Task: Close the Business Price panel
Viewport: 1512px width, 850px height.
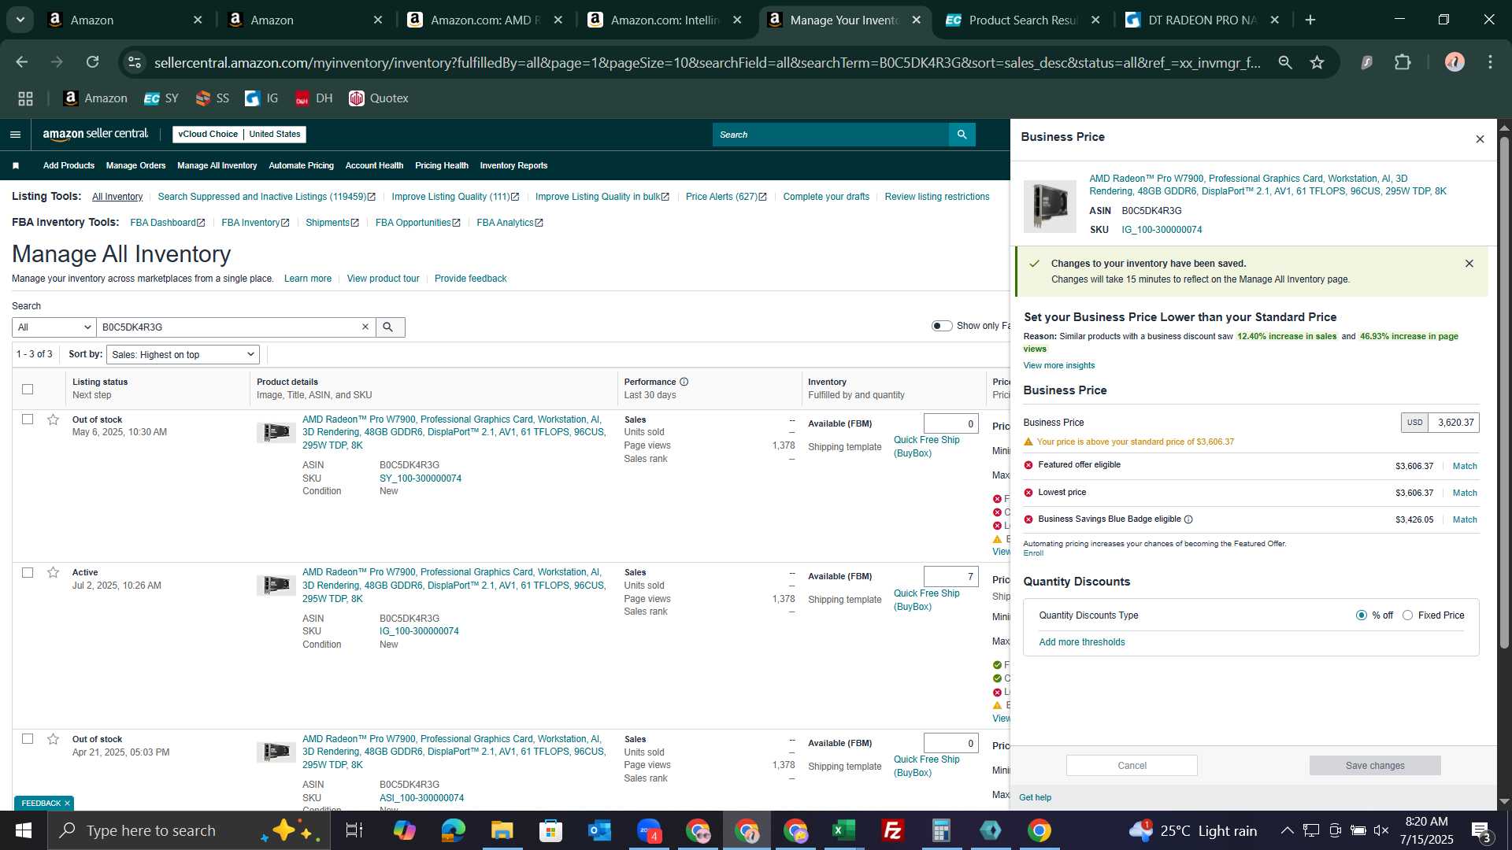Action: (x=1480, y=139)
